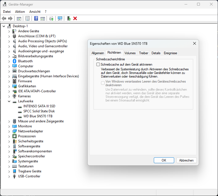The image size is (218, 196).
Task: Toggle action pane toolbar icon
Action: click(43, 18)
